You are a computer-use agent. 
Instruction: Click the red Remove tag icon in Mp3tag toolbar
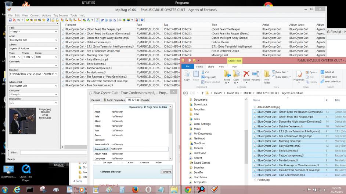pyautogui.click(x=15, y=20)
